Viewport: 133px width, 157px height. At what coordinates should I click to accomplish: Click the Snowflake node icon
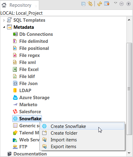tap(15, 118)
